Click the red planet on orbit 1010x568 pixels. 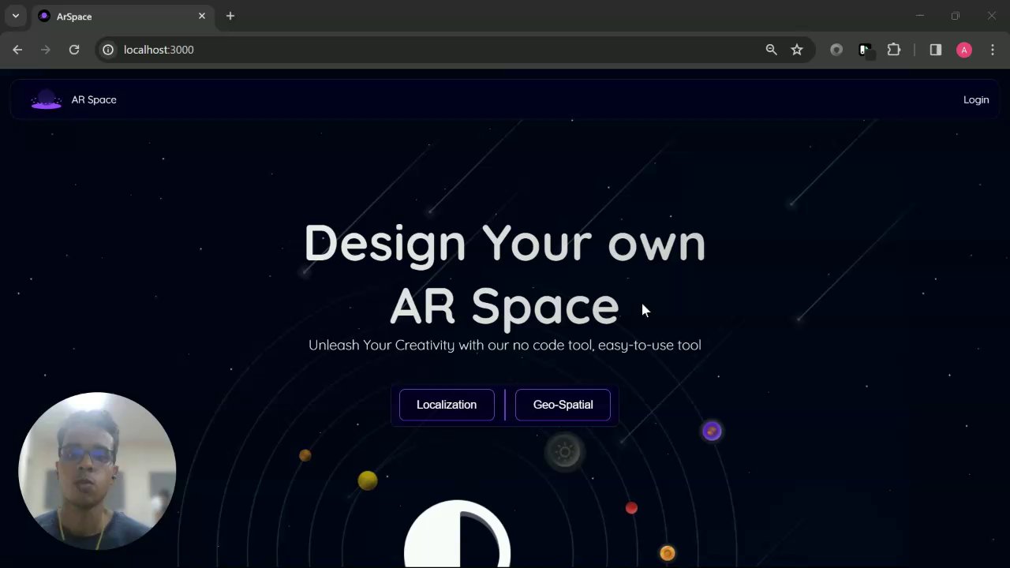(x=631, y=508)
